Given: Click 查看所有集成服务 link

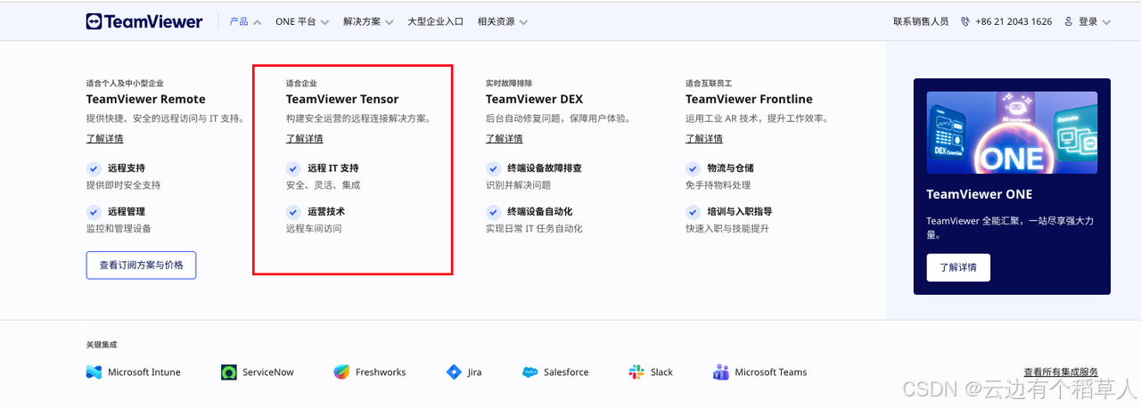Looking at the screenshot, I should click(x=1061, y=372).
